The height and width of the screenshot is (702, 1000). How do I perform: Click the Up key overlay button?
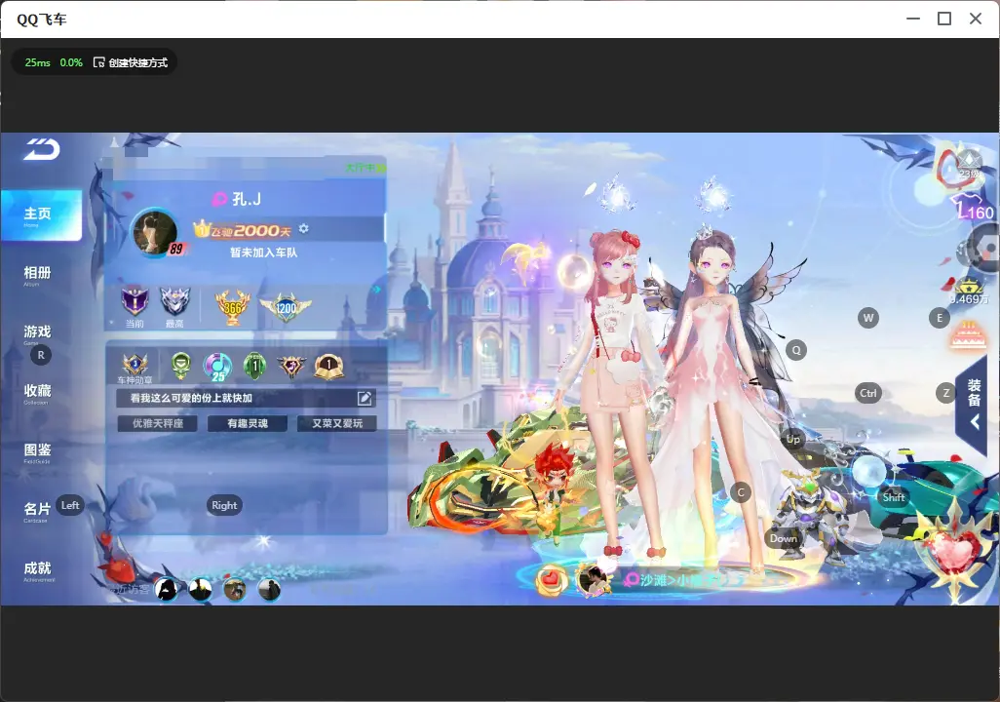click(x=792, y=439)
